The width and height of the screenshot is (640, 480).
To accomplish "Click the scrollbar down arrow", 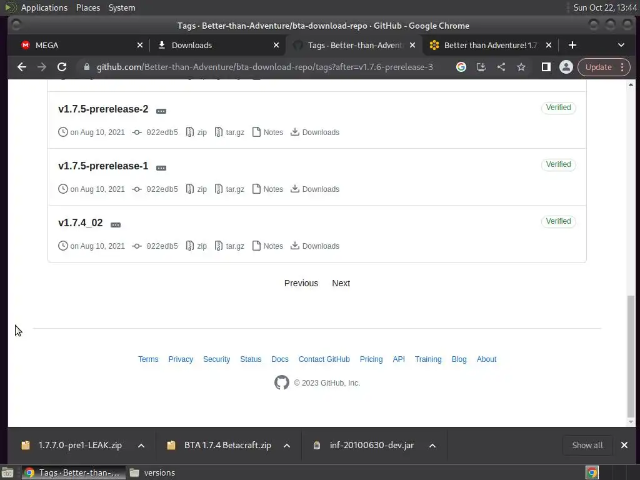I will point(631,422).
